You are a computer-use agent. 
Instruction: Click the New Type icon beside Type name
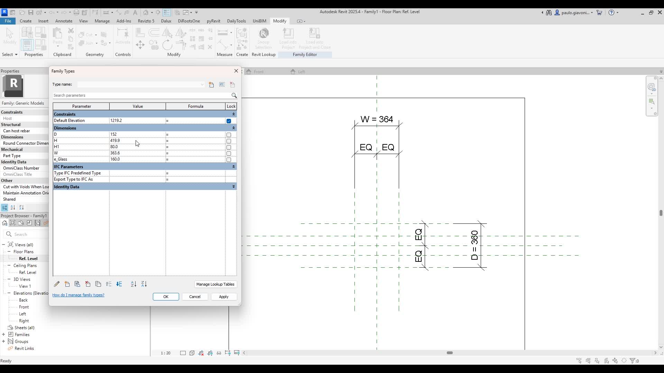point(211,85)
